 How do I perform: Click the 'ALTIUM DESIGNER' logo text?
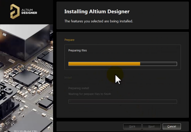click(x=29, y=11)
